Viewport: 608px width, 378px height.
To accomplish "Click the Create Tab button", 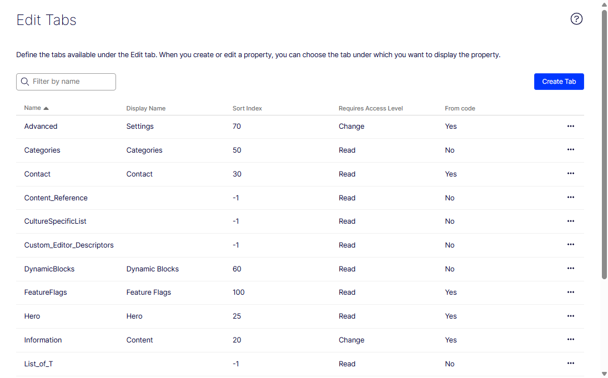I will click(559, 82).
